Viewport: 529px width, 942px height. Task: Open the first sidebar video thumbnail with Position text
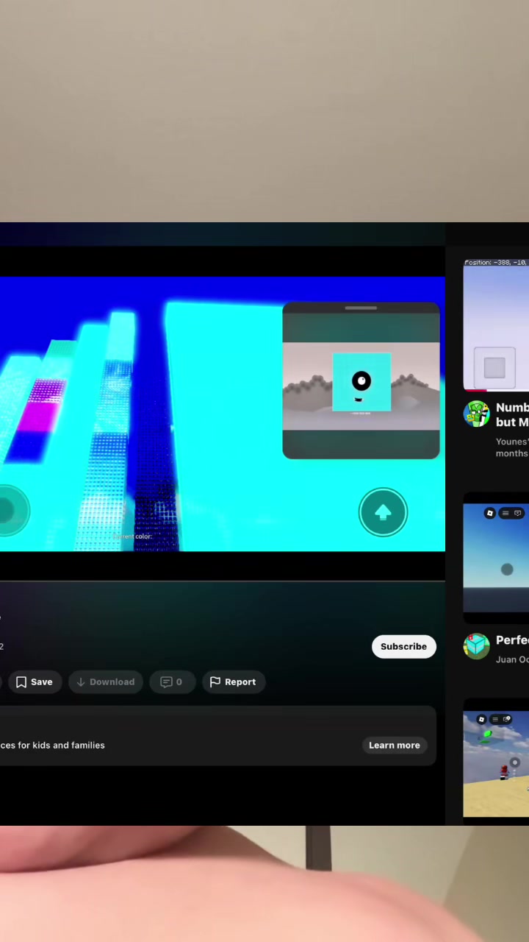[496, 324]
